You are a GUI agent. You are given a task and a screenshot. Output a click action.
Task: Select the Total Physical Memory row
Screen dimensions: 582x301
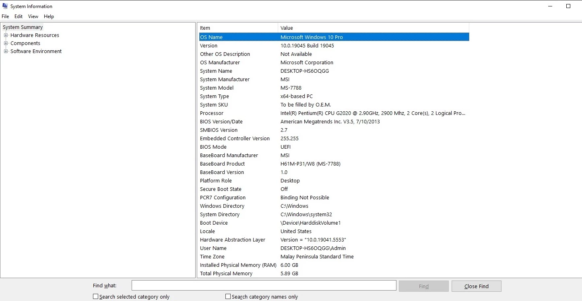click(x=334, y=273)
